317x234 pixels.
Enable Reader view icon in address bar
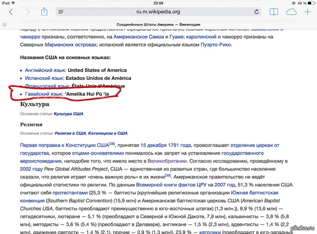(x=62, y=12)
